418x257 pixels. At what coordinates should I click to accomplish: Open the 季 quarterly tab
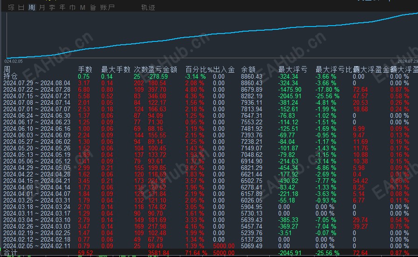52,7
